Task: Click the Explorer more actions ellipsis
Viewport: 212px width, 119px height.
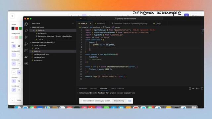Action: [x=73, y=23]
